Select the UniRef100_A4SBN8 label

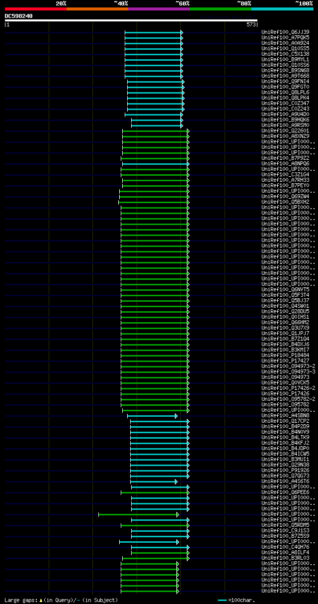(x=285, y=415)
